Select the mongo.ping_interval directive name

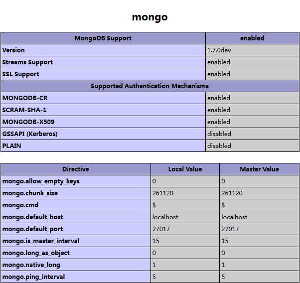(33, 277)
